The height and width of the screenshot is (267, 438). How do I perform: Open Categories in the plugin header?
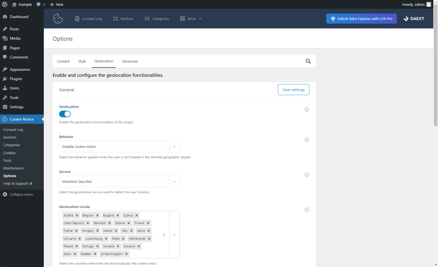click(157, 19)
